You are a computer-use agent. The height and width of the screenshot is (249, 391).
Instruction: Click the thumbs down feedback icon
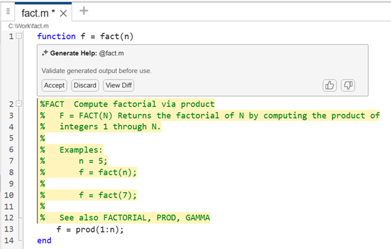click(348, 85)
